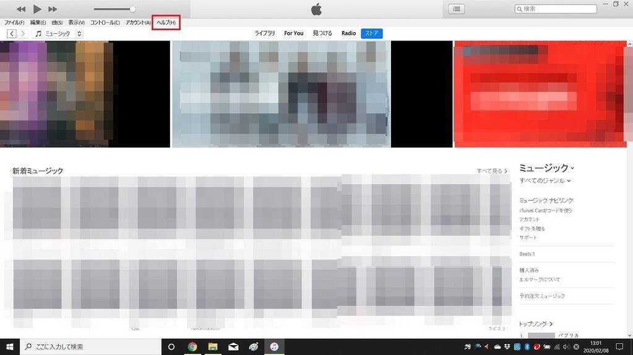Click the ここに入力して検索 taskbar search box
633x355 pixels.
(x=90, y=347)
